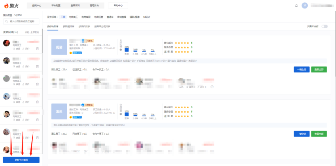Open 评价 for light blue avatar resume
Viewport: 336px width, 166px height.
coord(26,102)
